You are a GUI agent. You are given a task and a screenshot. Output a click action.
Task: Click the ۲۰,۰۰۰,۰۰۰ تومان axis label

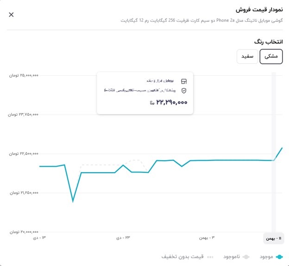(x=24, y=232)
